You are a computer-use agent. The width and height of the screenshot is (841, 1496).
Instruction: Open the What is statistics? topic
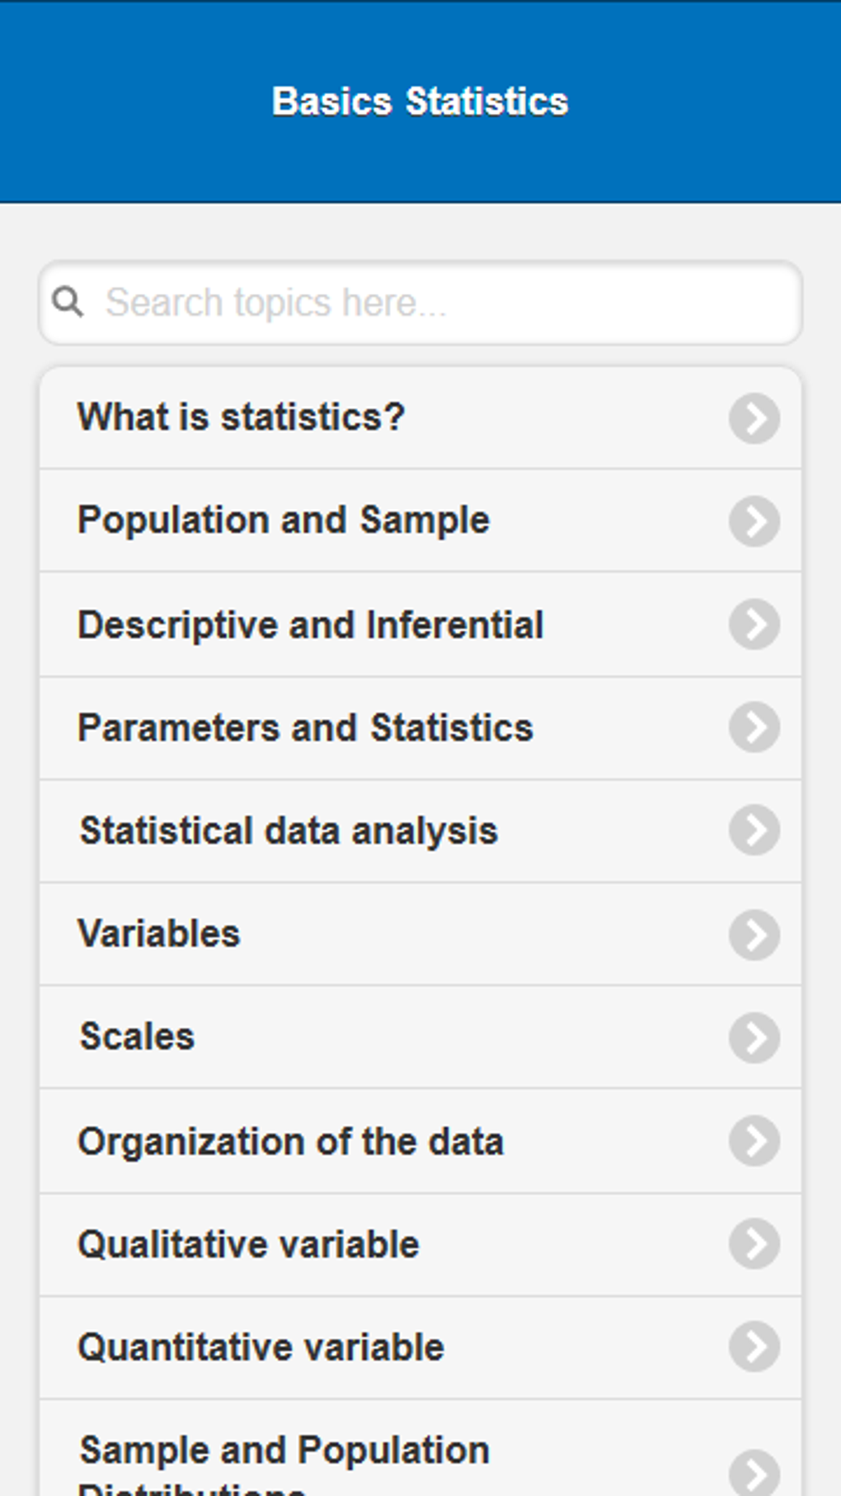(x=242, y=418)
